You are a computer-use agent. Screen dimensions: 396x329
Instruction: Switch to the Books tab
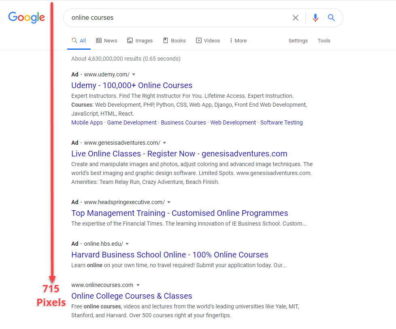tap(174, 40)
